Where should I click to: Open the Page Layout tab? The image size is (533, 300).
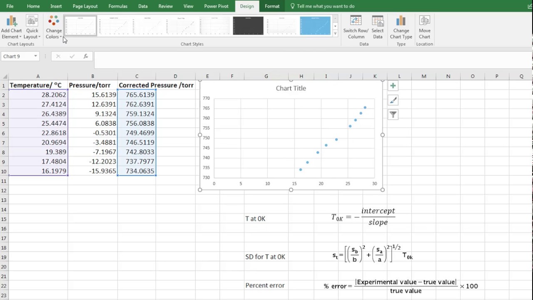click(85, 6)
